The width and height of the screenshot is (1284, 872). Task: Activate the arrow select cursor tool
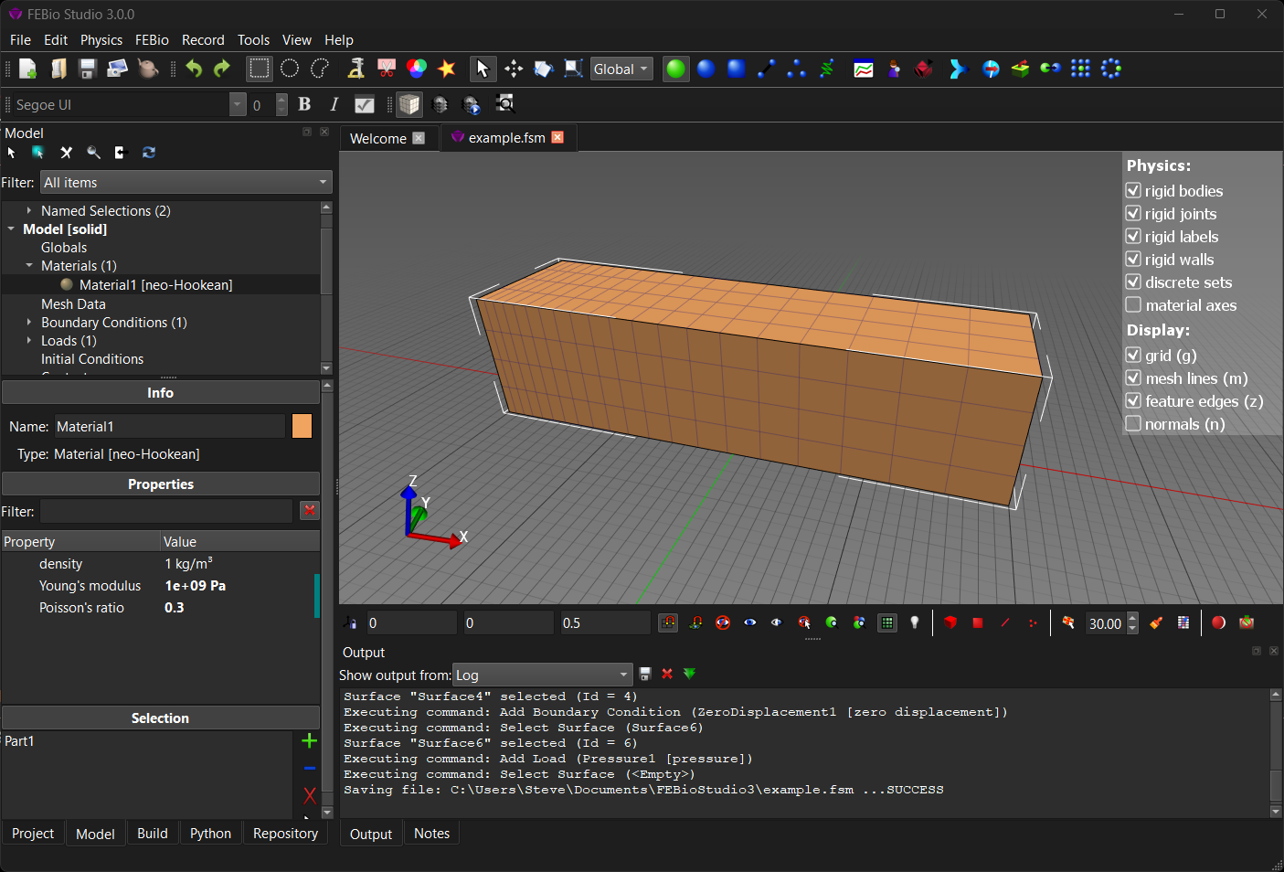tap(483, 69)
